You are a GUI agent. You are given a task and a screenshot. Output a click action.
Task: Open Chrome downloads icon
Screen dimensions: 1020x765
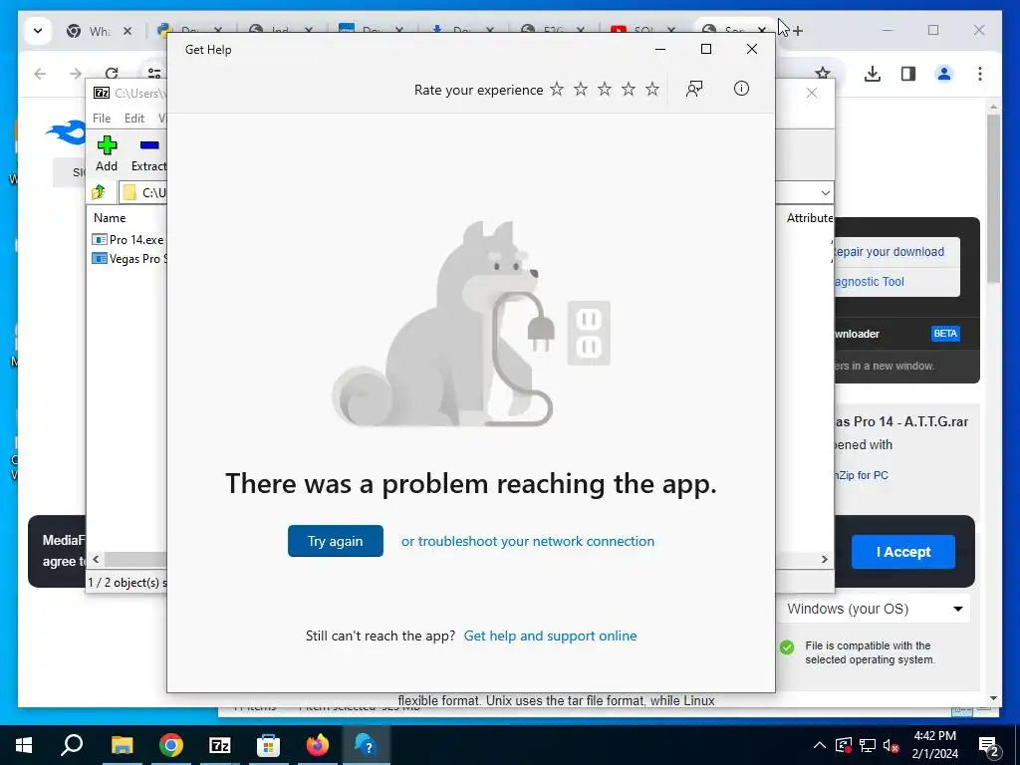873,74
